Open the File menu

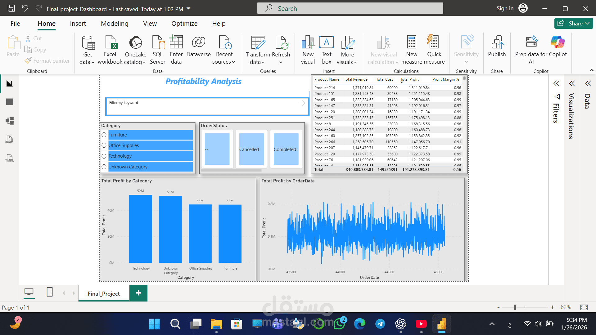tap(15, 24)
